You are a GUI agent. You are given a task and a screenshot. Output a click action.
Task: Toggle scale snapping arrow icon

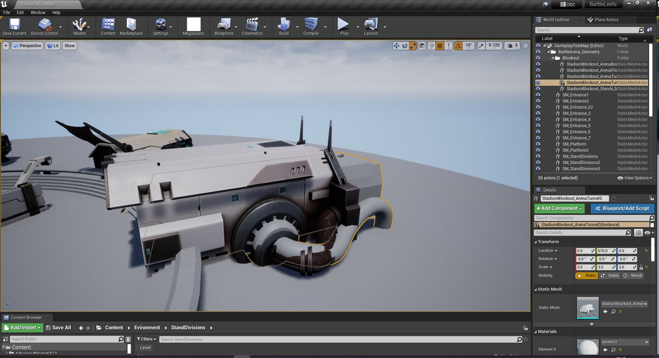pos(481,46)
